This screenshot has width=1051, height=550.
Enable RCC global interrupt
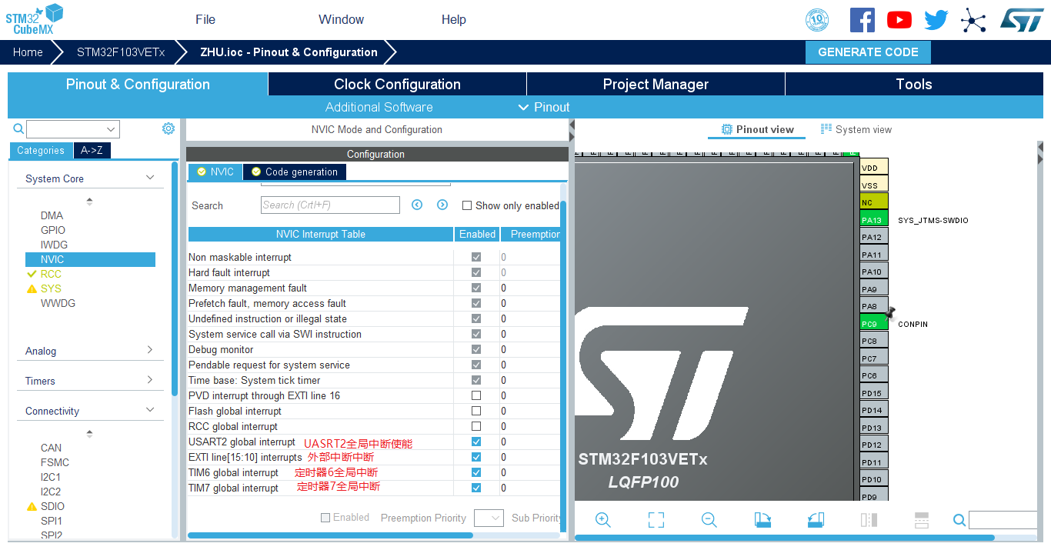pos(476,426)
